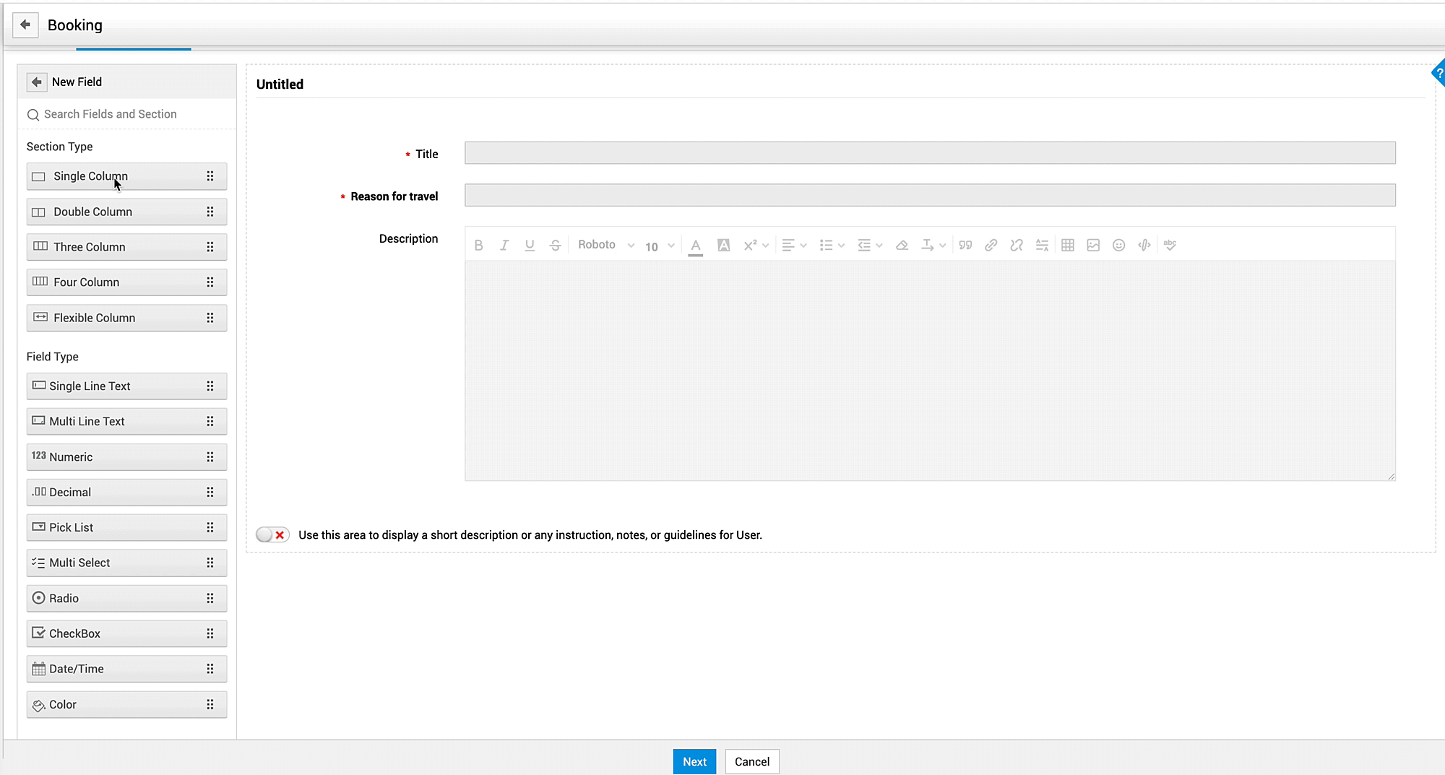Insert a table into the description
Screen dimensions: 1445x775
point(1068,245)
